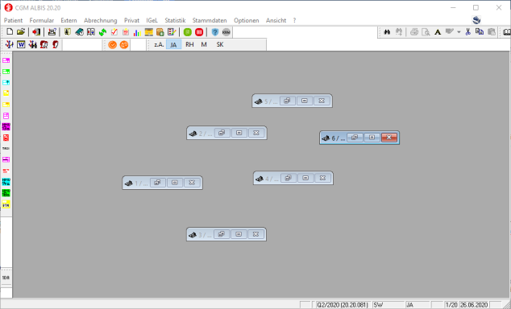Click the top magenta form icon in sidebar
This screenshot has width=511, height=309.
coord(6,60)
